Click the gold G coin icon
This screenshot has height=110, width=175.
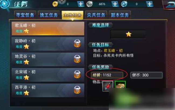point(55,4)
